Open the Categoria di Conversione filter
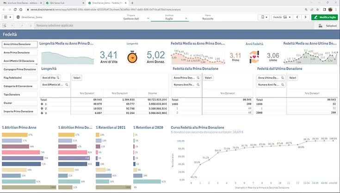 coord(20,86)
